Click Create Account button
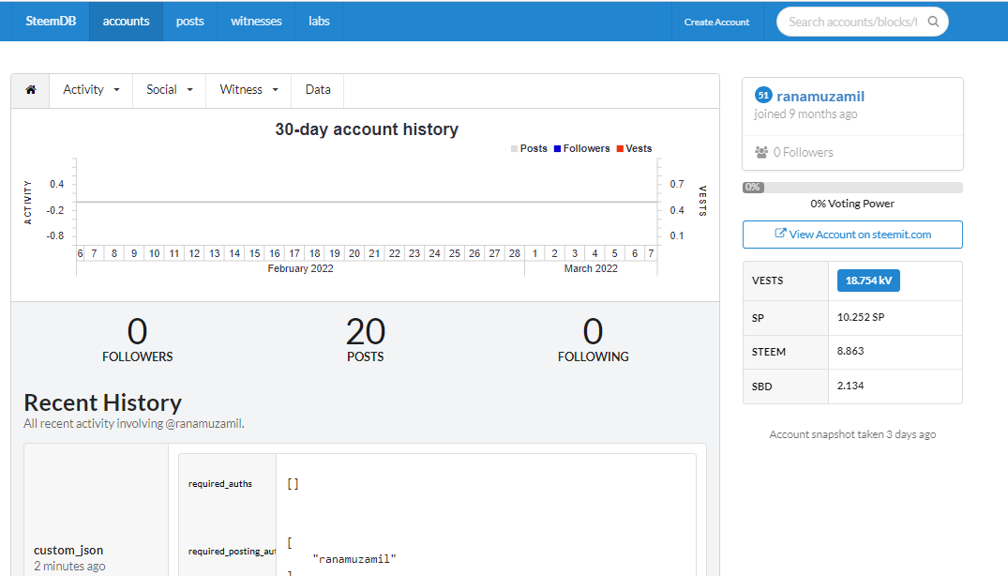Screen dimensions: 1008x576 (716, 22)
